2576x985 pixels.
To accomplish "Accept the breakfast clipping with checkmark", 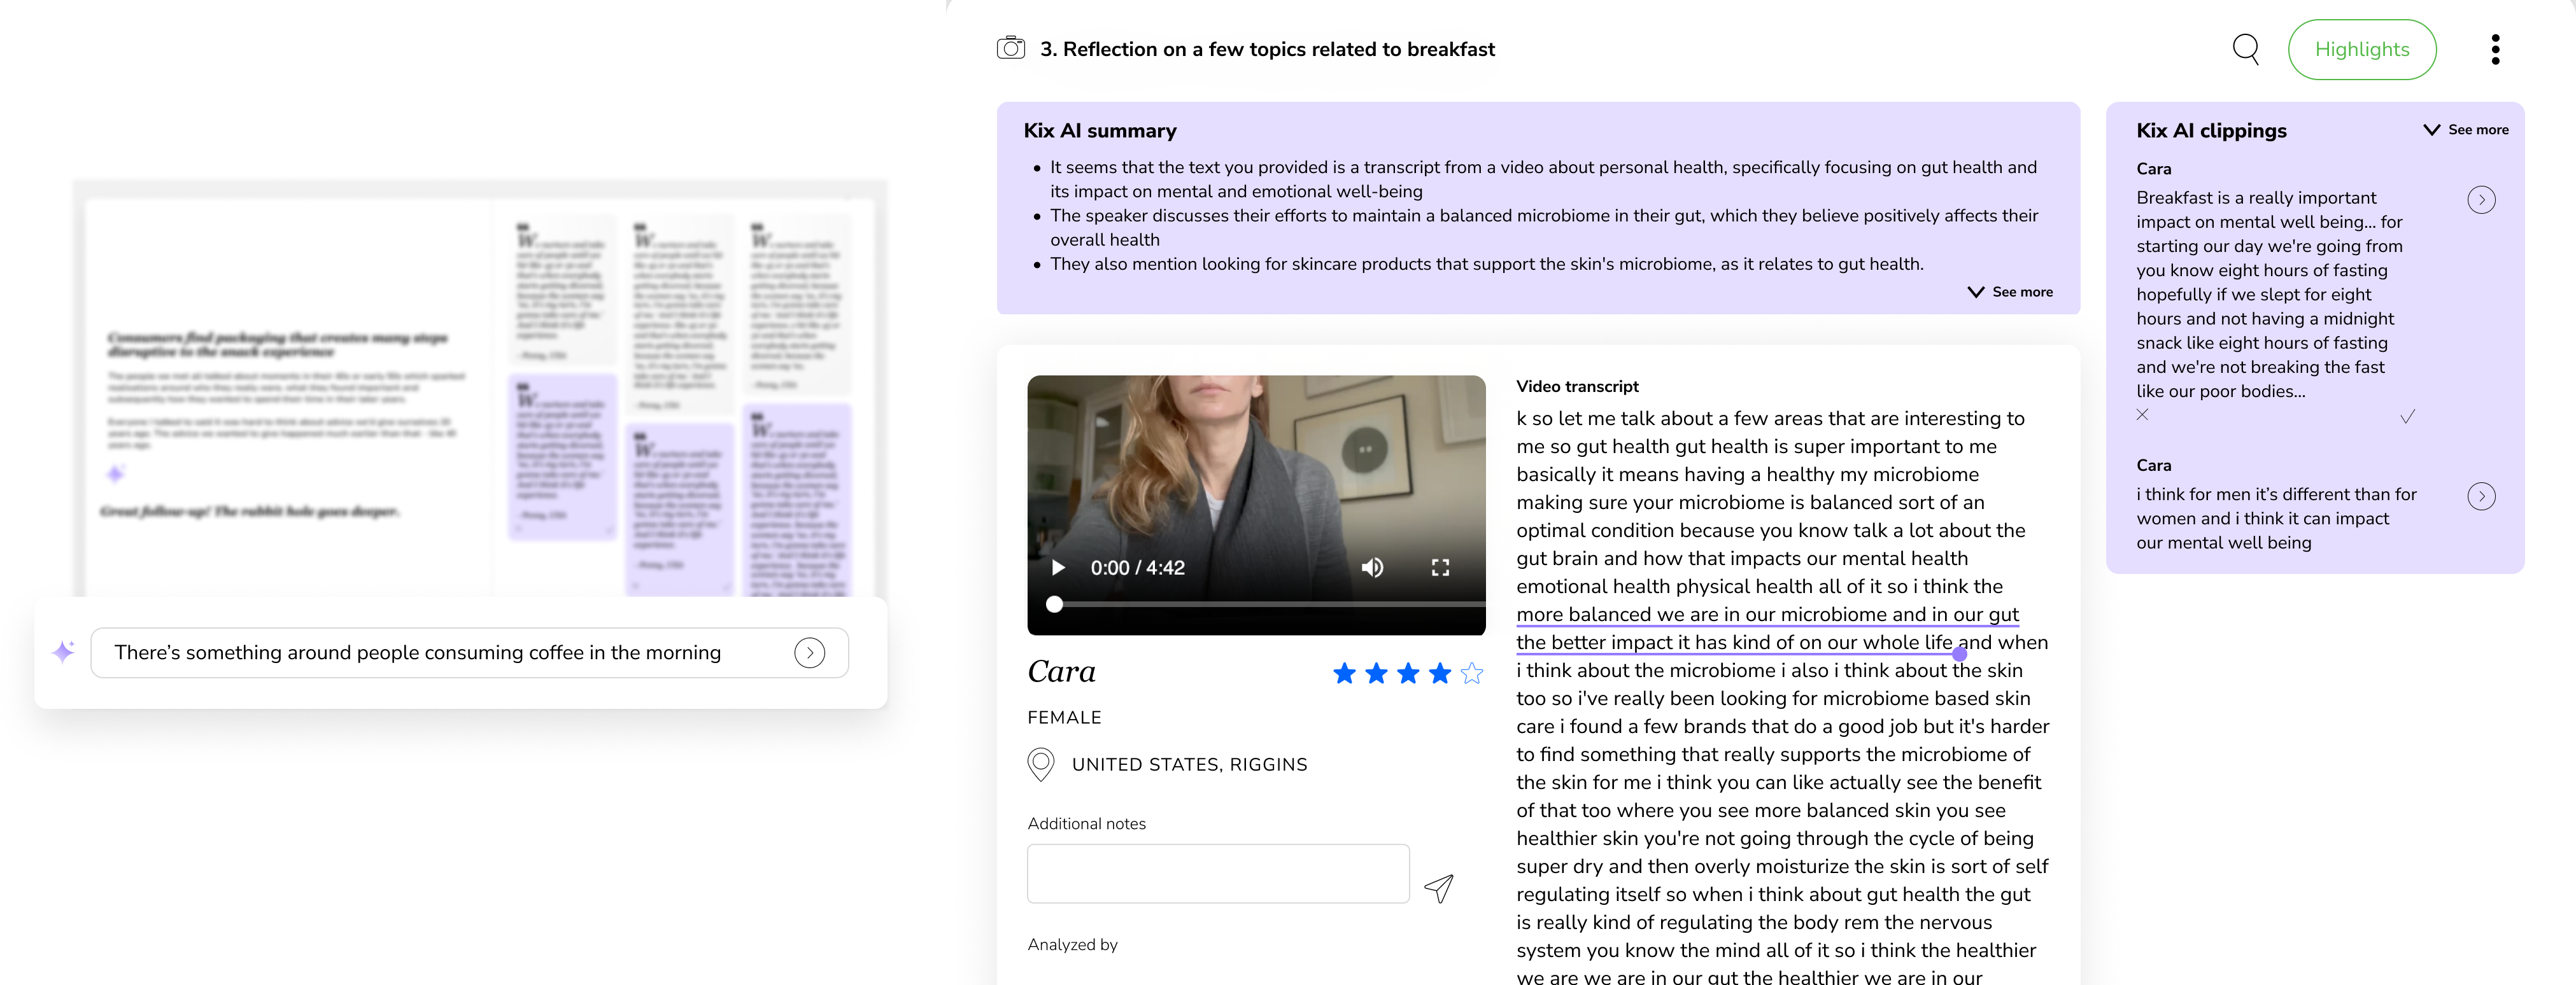I will (2407, 416).
